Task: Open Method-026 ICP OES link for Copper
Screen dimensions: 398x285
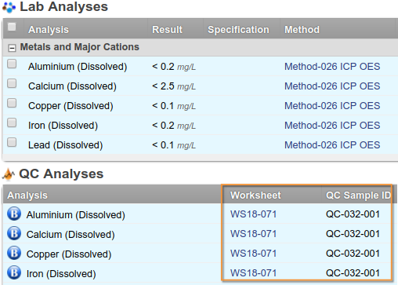Action: coord(332,106)
